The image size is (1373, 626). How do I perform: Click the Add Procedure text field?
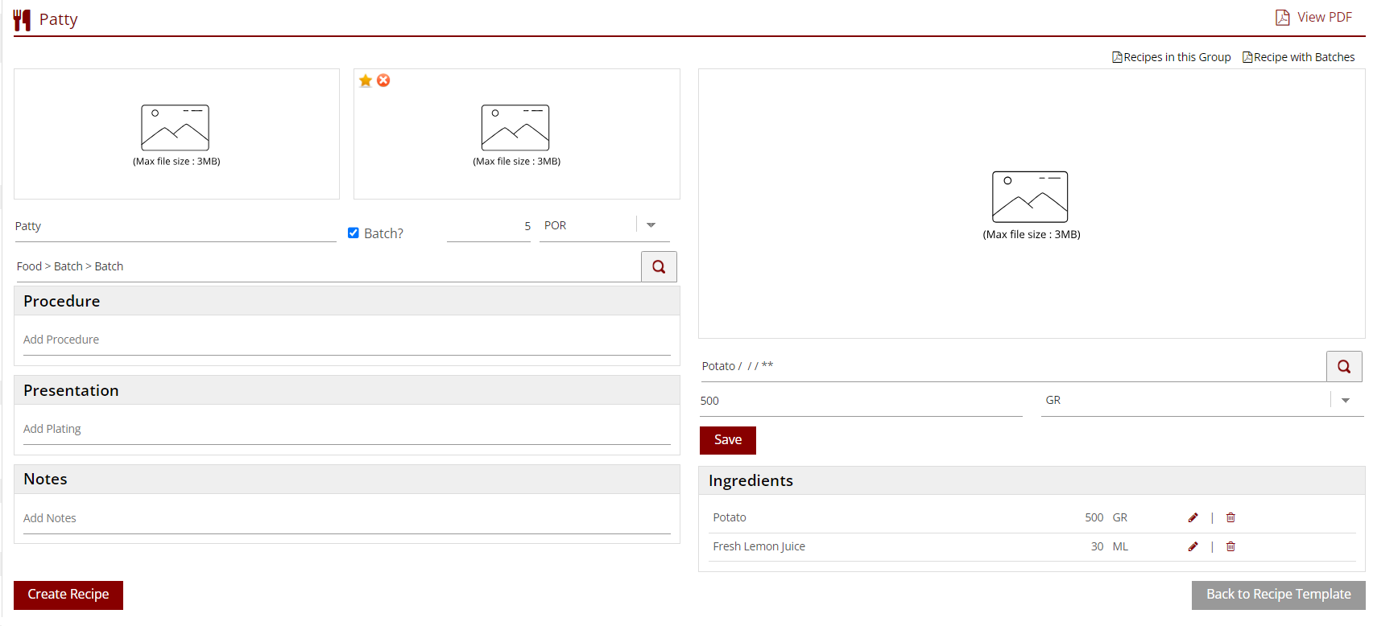pos(346,340)
